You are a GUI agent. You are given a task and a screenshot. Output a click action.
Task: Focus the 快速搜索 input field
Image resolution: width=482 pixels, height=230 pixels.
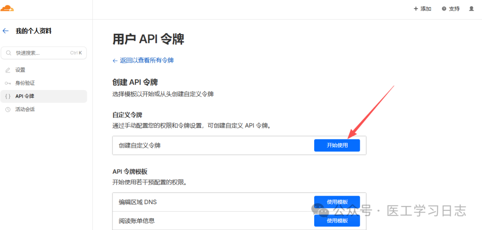click(42, 53)
